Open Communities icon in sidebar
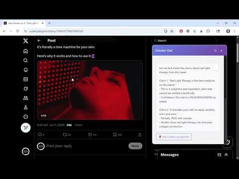The height and width of the screenshot is (179, 239). [25, 98]
